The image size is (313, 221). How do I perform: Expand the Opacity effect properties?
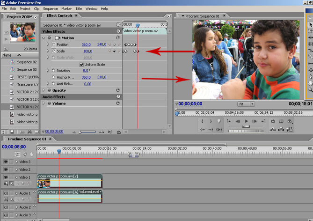[x=44, y=90]
